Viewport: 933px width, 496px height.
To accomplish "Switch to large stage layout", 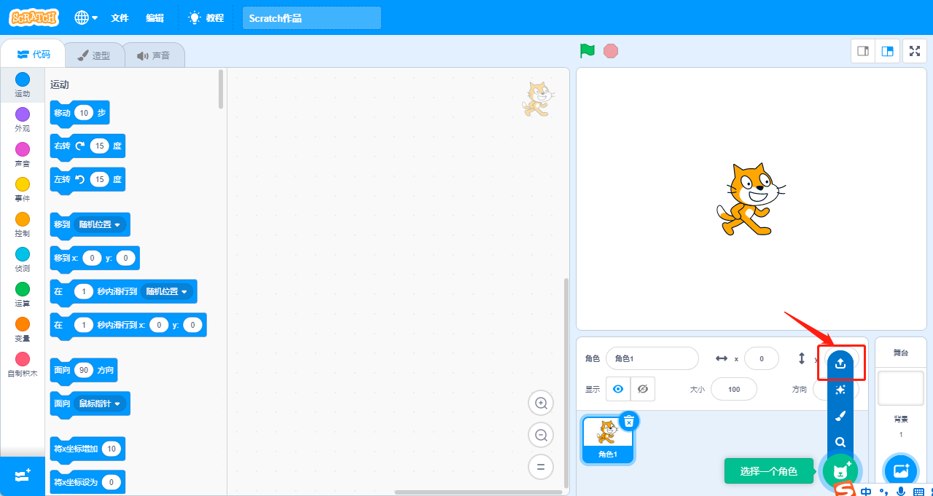I will [887, 51].
